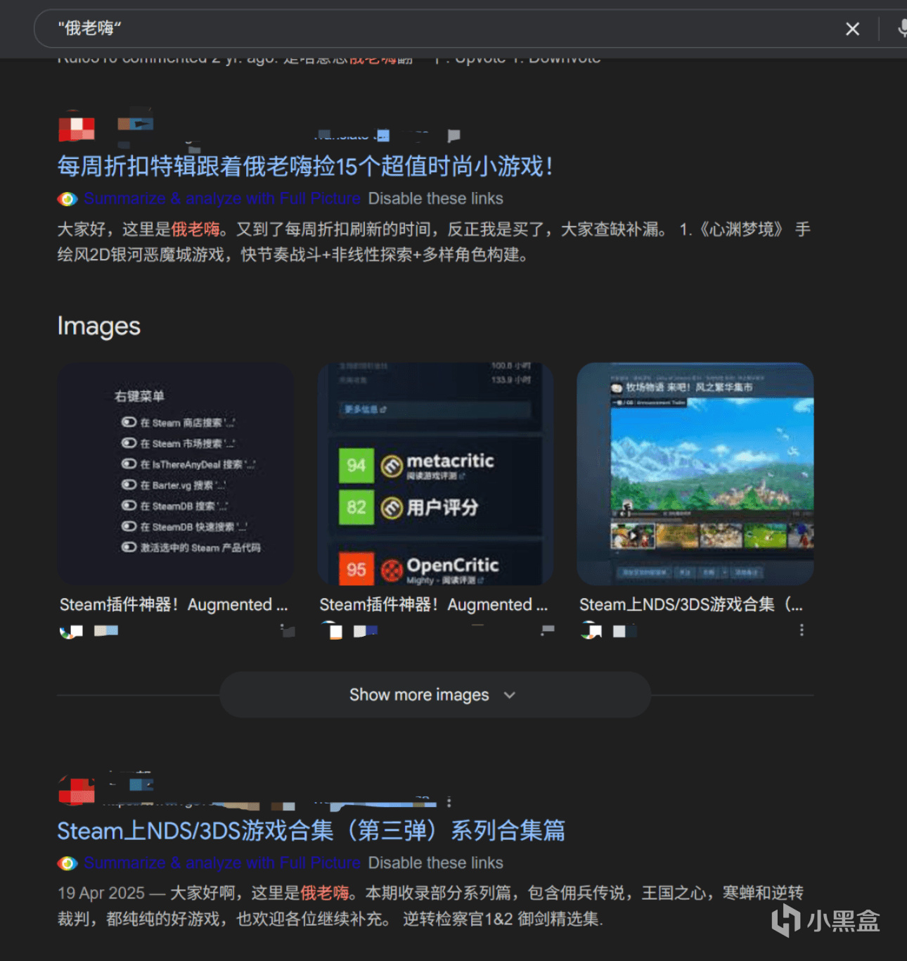Open the three-dot menu under the NDS/3DS image
This screenshot has height=961, width=907.
802,630
